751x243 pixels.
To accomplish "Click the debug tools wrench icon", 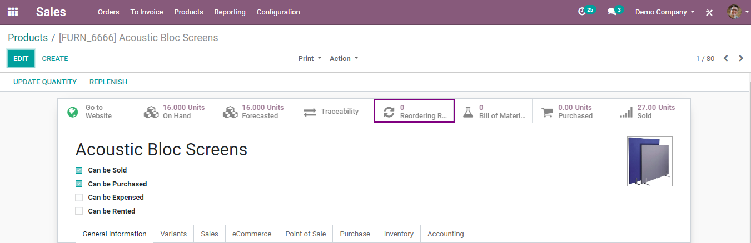I will (709, 12).
